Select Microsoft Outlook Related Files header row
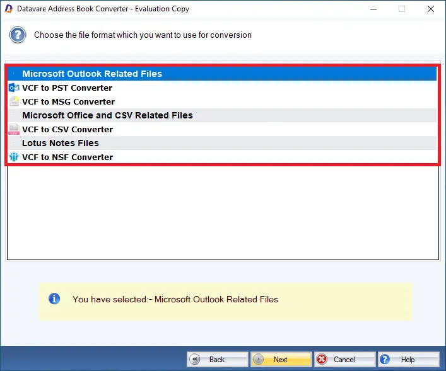 (222, 74)
